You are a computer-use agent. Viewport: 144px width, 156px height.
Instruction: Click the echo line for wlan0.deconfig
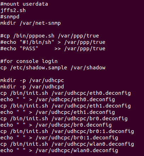click(59, 150)
